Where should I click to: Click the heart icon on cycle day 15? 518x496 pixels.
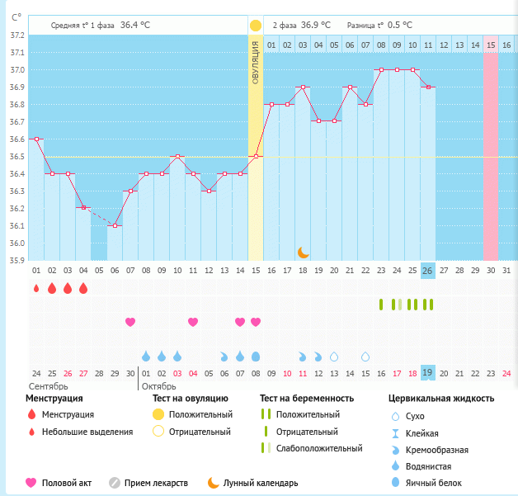pos(256,322)
